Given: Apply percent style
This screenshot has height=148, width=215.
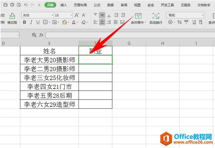Looking at the screenshot, I should (179, 22).
